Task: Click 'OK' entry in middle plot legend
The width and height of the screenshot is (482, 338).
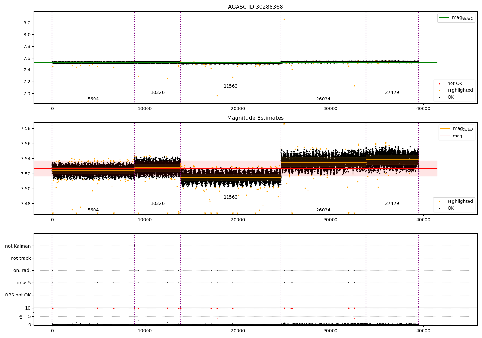Action: pyautogui.click(x=450, y=208)
